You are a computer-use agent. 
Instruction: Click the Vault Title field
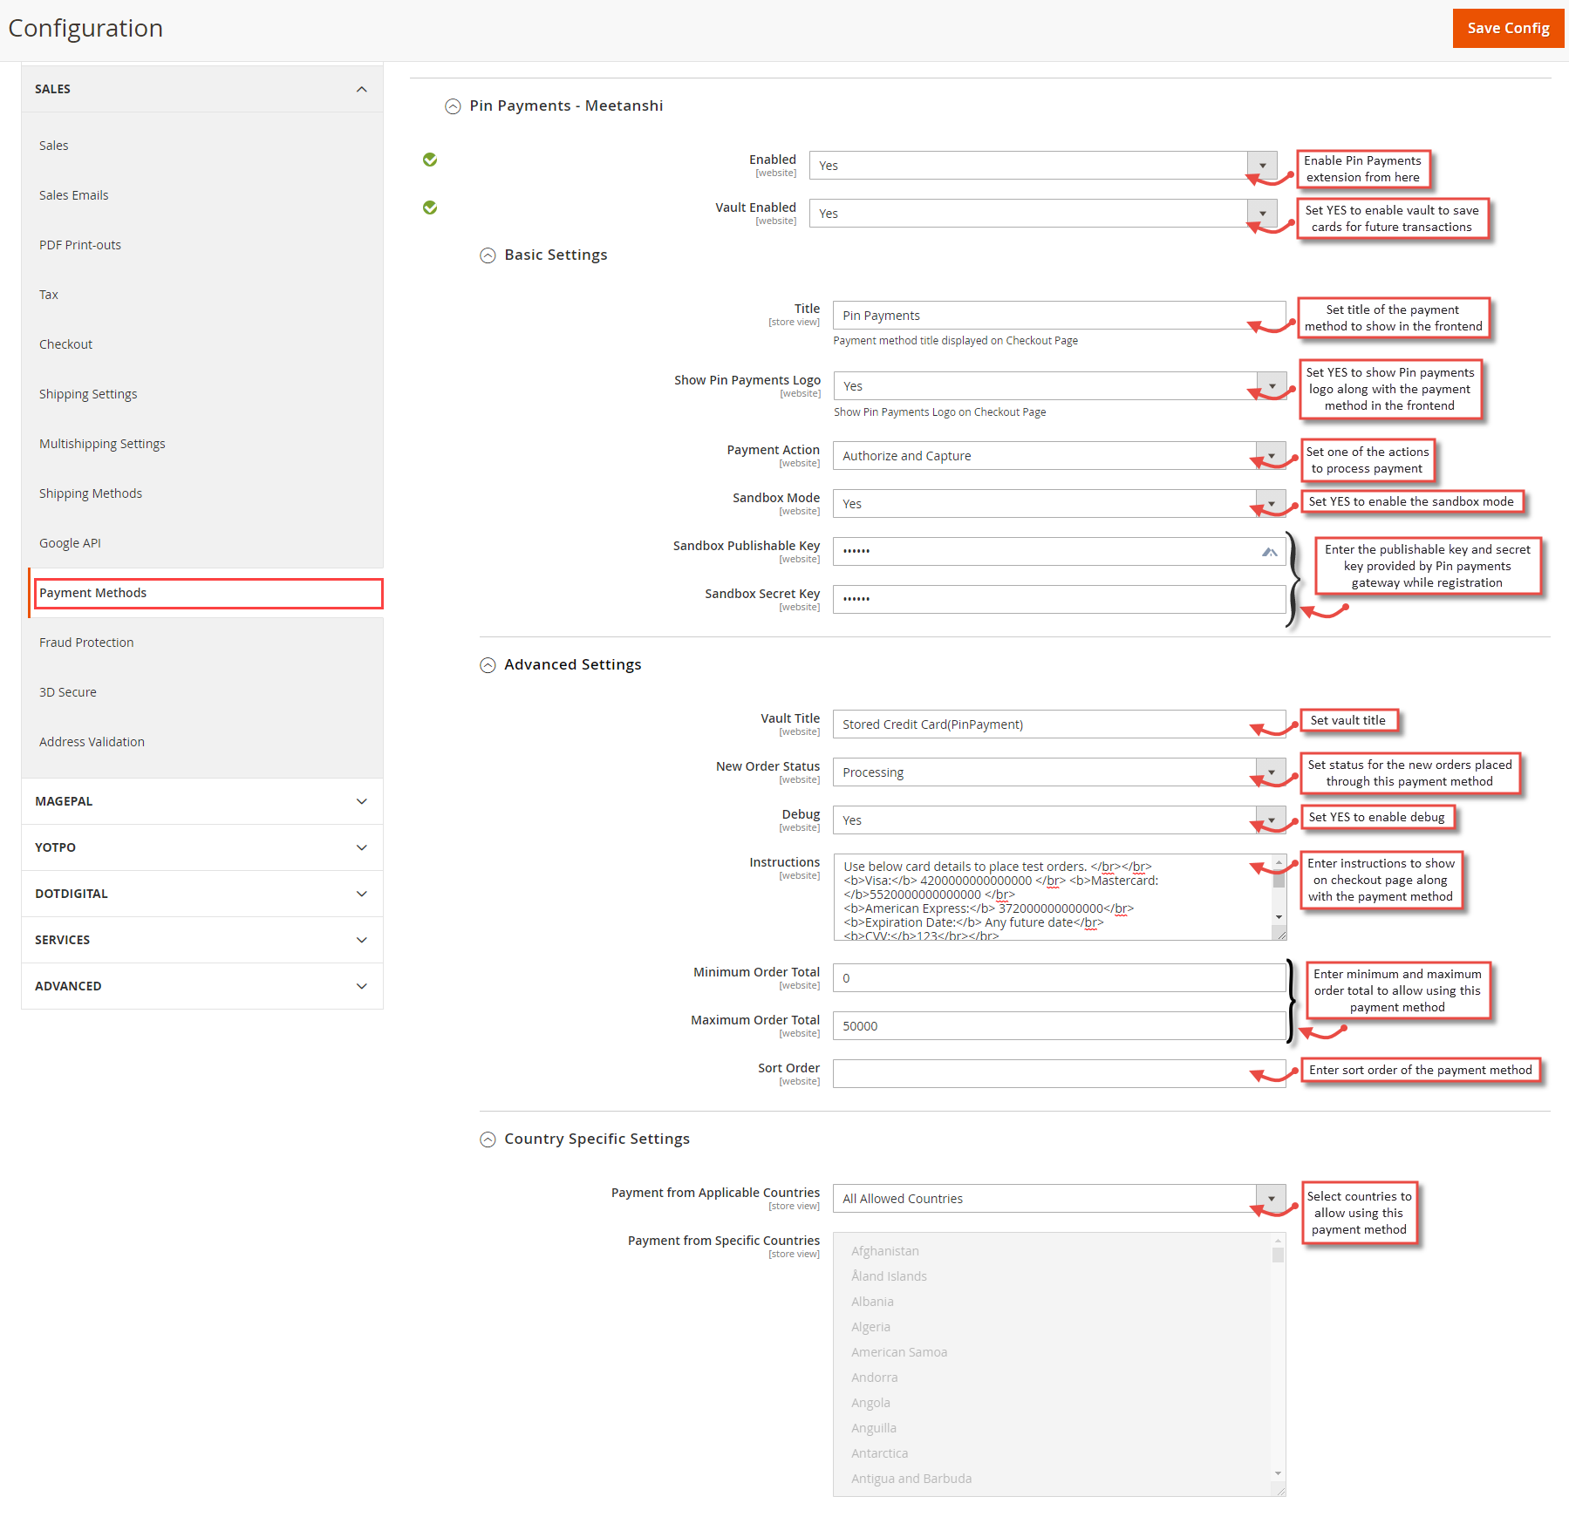click(1059, 724)
